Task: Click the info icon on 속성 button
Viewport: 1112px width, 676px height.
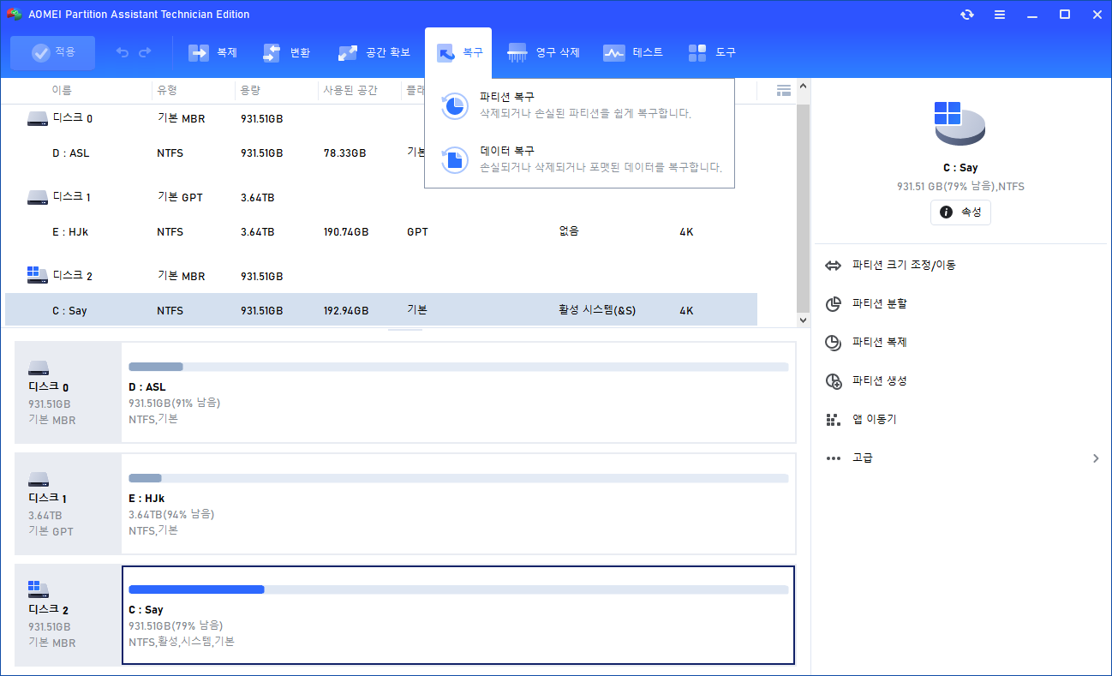Action: click(946, 212)
